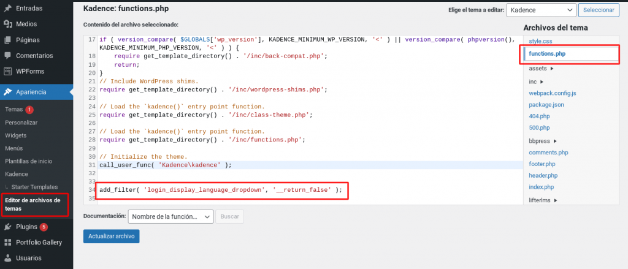Screen dimensions: 628x269
Task: Place cursor on add_filter code line 34
Action: (221, 190)
